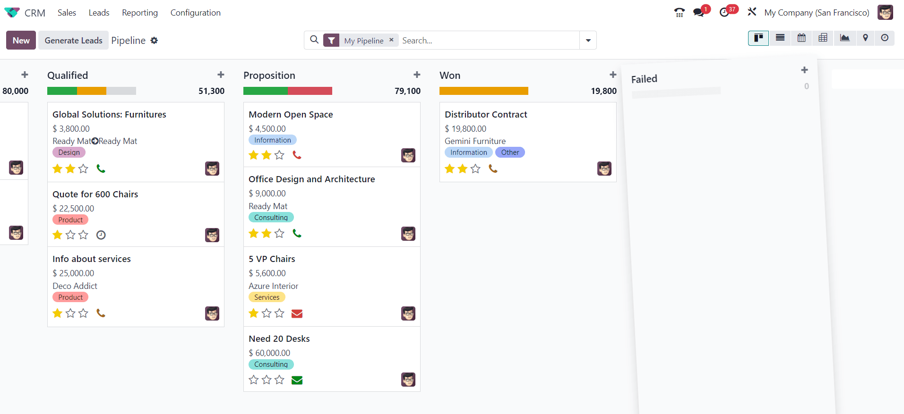Click the Services tag on 5 VP Chairs
Screen dimensions: 904x414
coord(267,297)
